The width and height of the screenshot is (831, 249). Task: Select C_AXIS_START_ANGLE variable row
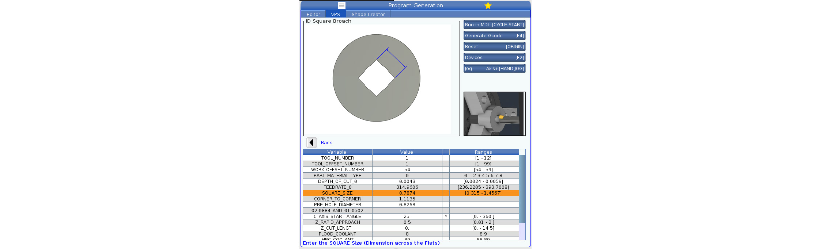tap(411, 217)
